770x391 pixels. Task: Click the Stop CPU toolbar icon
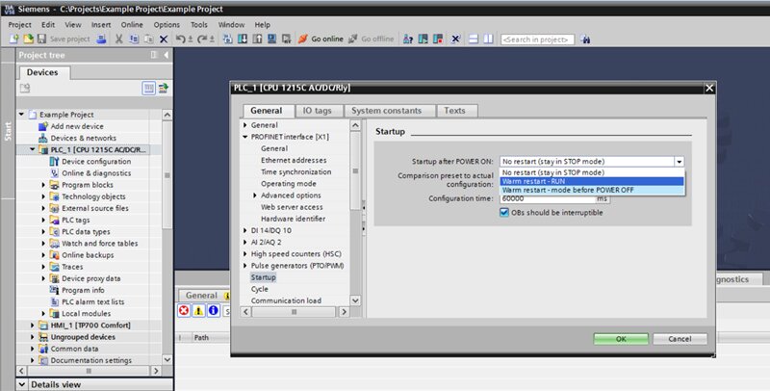[438, 39]
